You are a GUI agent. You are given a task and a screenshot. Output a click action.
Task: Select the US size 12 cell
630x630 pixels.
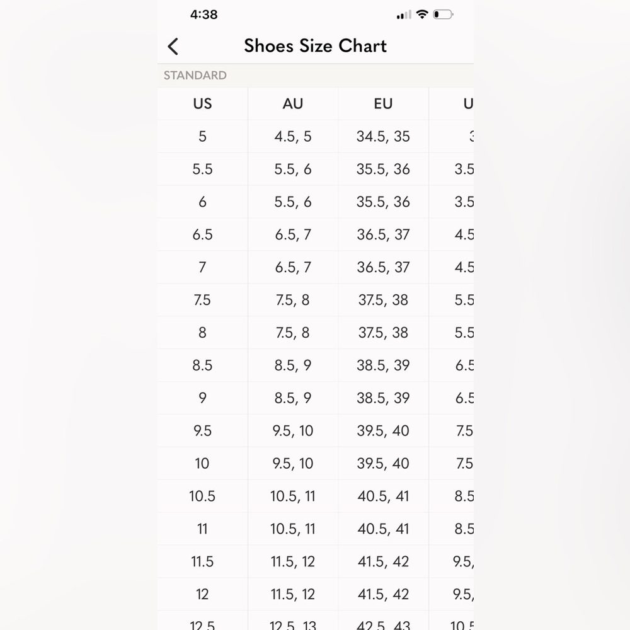click(x=202, y=594)
